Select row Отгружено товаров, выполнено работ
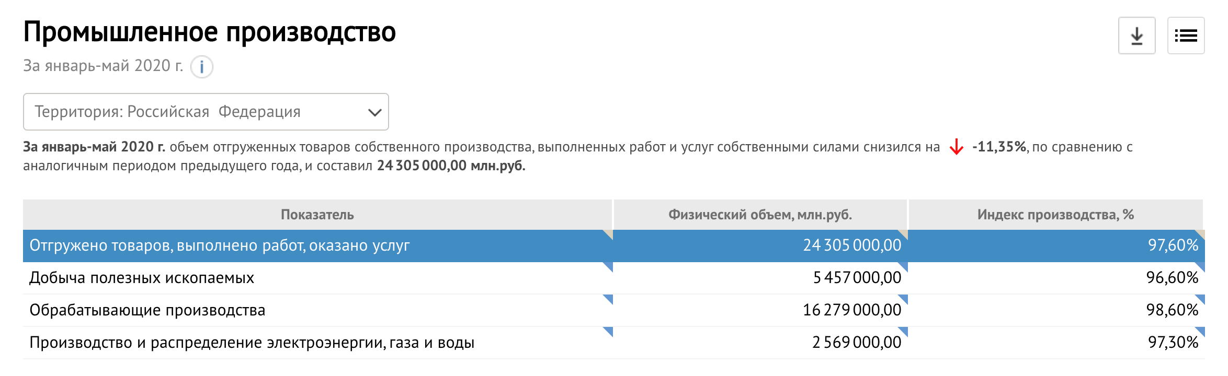 (220, 245)
